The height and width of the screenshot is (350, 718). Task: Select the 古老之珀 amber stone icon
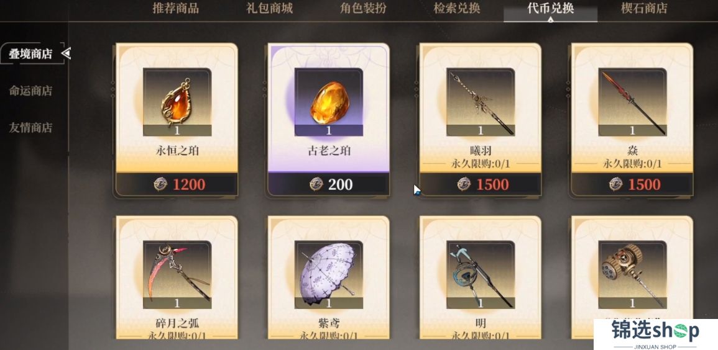point(328,101)
